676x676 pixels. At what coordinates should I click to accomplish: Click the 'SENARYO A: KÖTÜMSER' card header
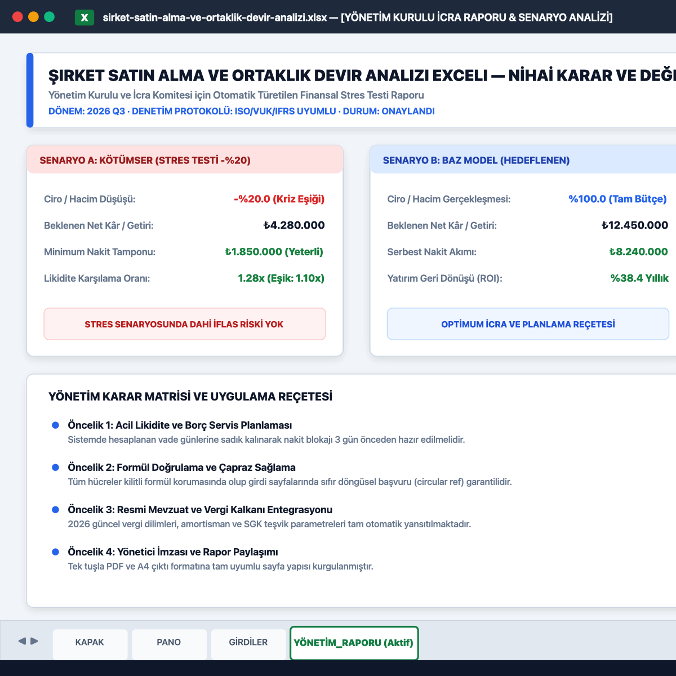click(x=185, y=160)
